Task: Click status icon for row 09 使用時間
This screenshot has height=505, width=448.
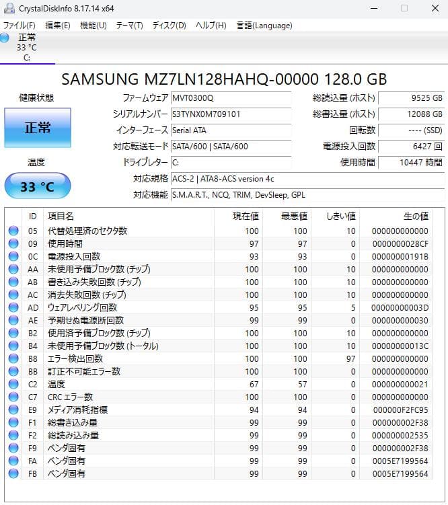Action: point(13,243)
